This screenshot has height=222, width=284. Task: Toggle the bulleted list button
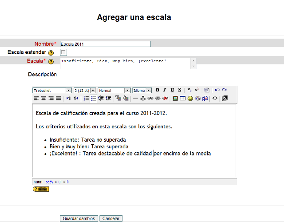[94, 98]
